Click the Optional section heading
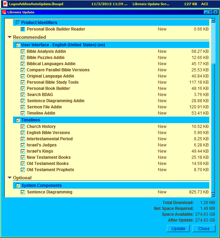This screenshot has width=220, height=238. [22, 178]
